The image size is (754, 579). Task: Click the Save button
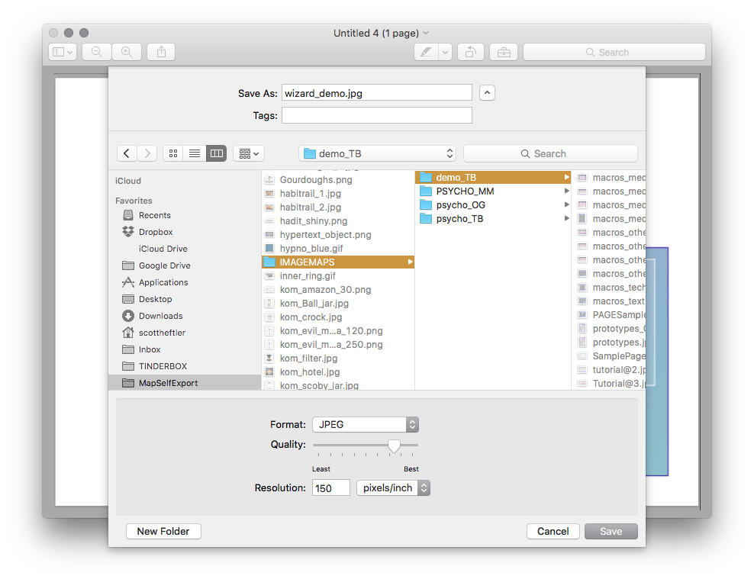pos(611,531)
